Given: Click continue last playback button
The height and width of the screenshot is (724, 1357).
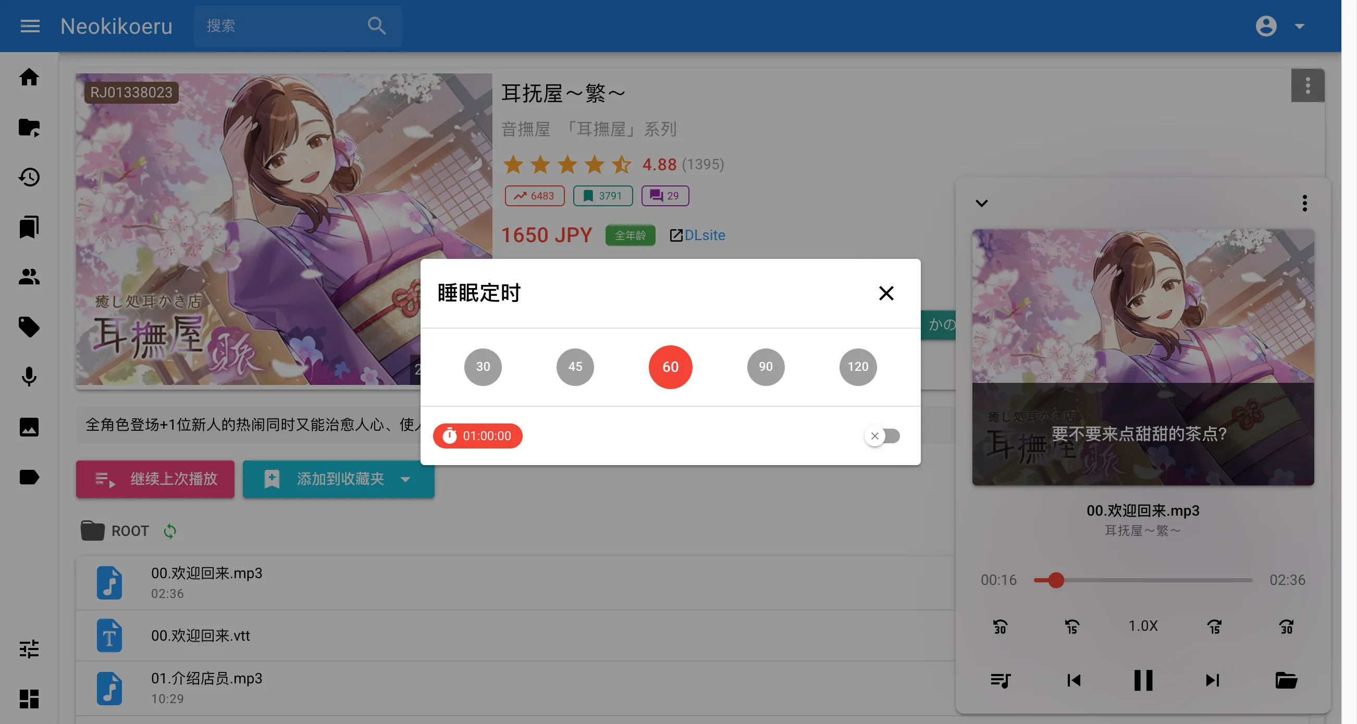Looking at the screenshot, I should 155,479.
